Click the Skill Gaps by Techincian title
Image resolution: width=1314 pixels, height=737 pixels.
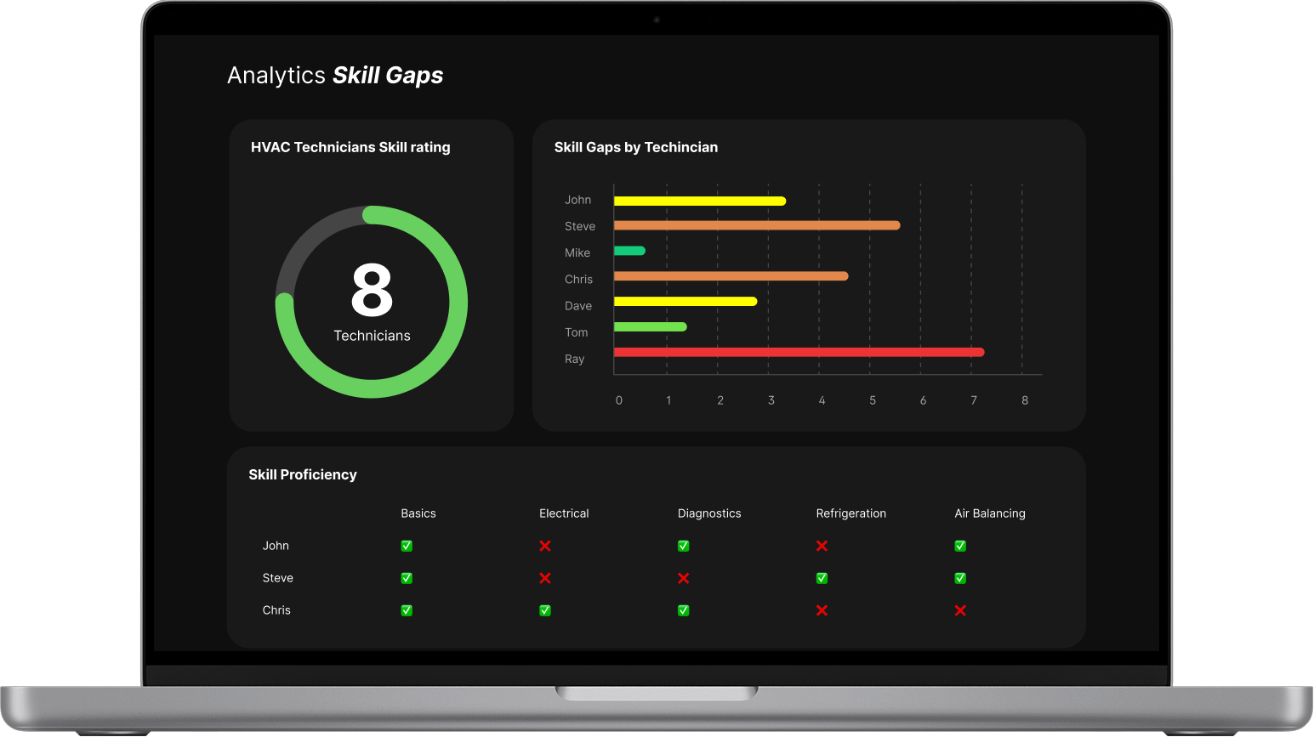click(636, 147)
